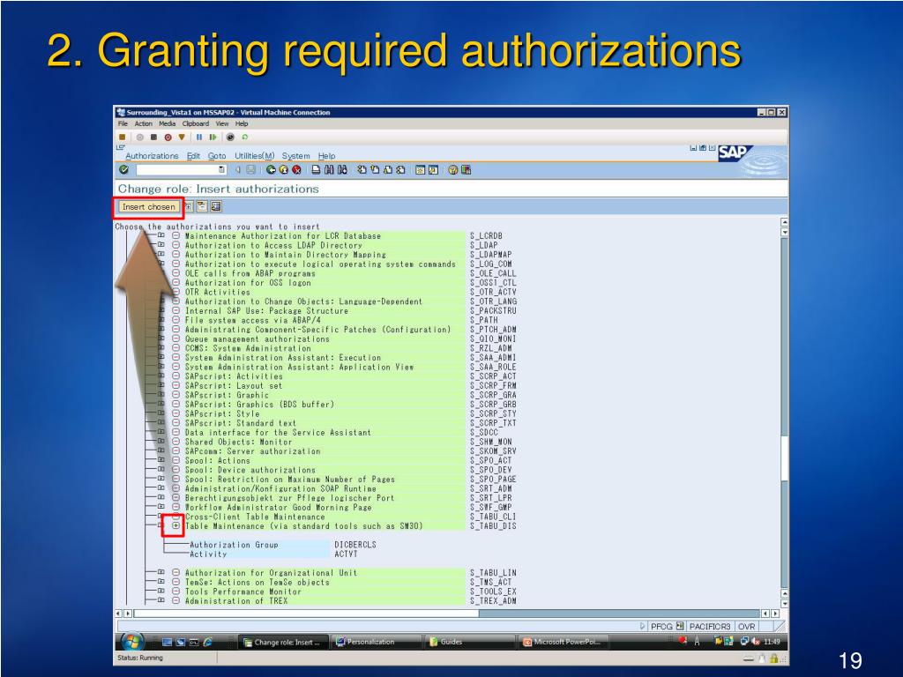
Task: Switch to Microsoft PowerPoint taskbar button
Action: [563, 642]
